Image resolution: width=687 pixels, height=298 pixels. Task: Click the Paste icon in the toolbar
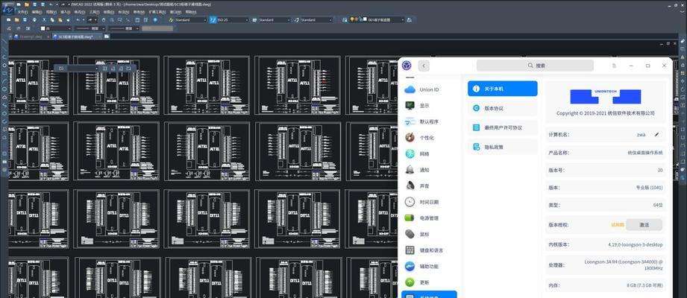coord(60,20)
